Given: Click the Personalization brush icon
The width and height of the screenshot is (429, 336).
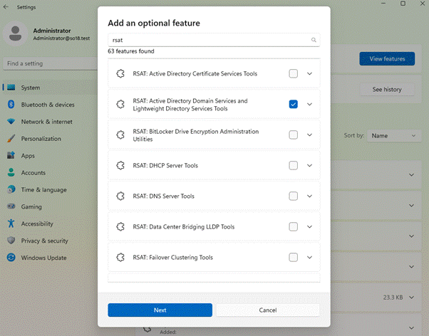Looking at the screenshot, I should point(11,139).
